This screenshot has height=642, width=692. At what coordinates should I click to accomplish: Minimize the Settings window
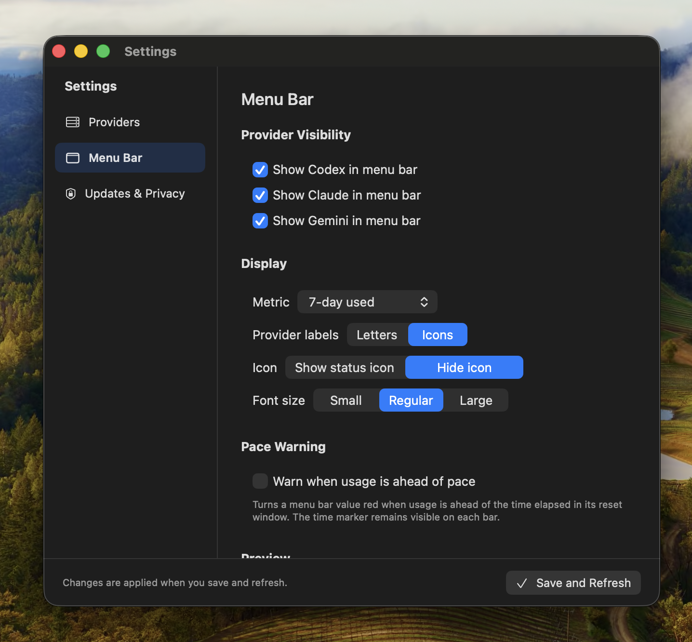coord(81,51)
